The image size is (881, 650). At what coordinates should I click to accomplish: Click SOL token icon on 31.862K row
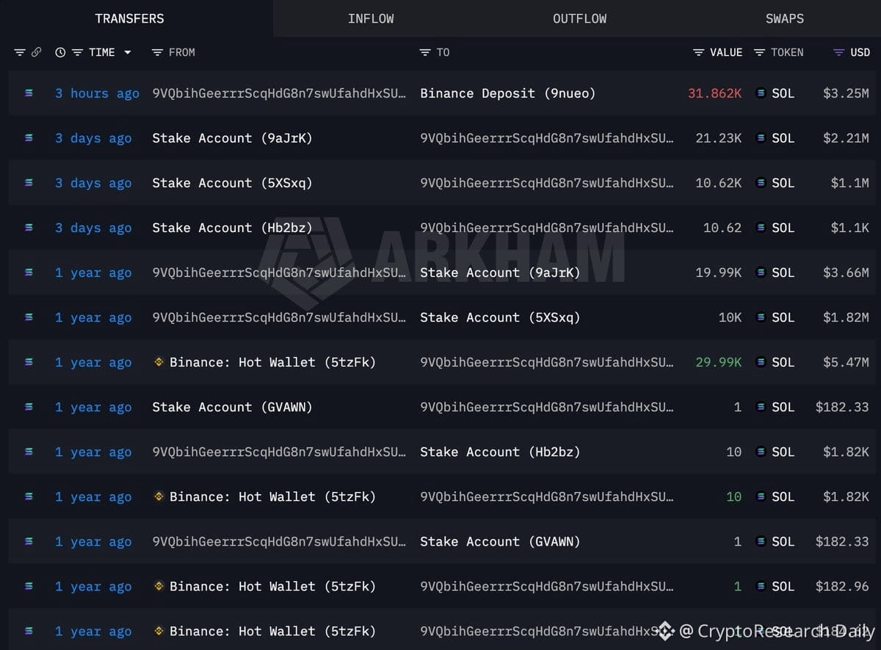(x=761, y=93)
